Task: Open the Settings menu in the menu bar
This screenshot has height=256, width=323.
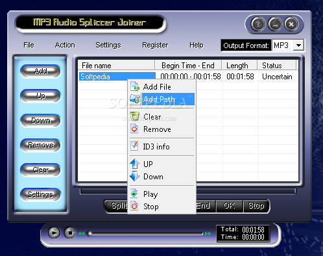Action: click(x=108, y=45)
